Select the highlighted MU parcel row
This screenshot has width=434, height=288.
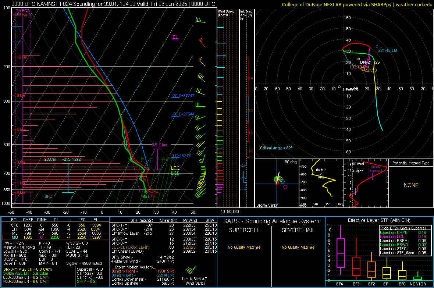[x=56, y=237]
